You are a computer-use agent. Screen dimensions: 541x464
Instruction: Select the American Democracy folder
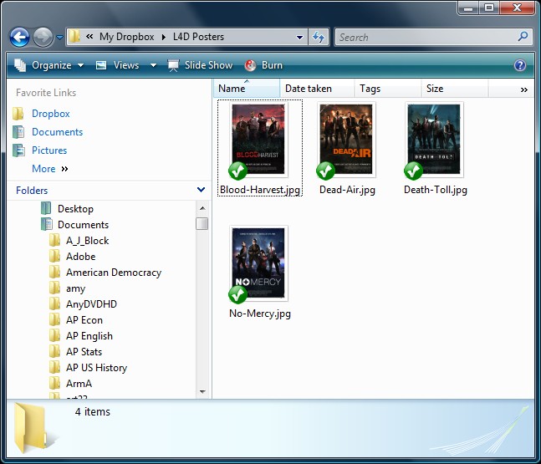[x=114, y=273]
